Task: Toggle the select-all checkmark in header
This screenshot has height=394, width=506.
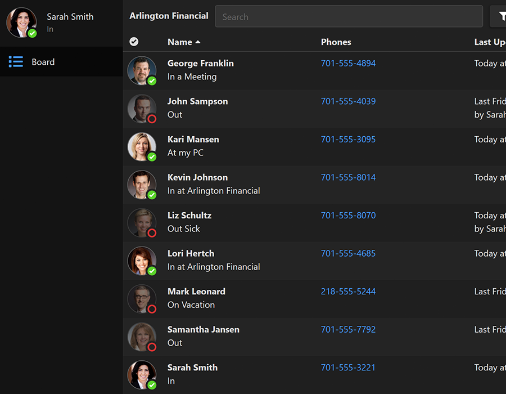Action: click(x=134, y=42)
